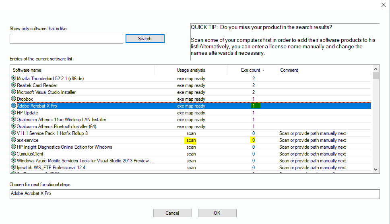Click the CumulusClient entry icon
Viewport: 390px width, 224px height.
pos(13,154)
